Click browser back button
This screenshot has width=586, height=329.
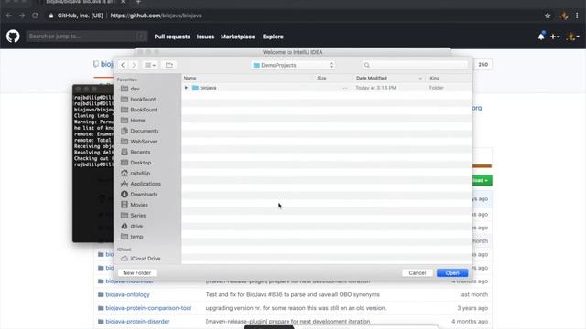[x=9, y=16]
